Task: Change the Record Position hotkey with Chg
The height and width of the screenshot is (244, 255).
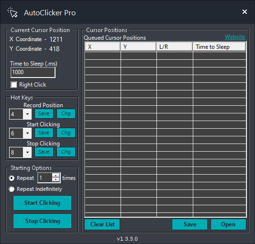Action: 66,113
